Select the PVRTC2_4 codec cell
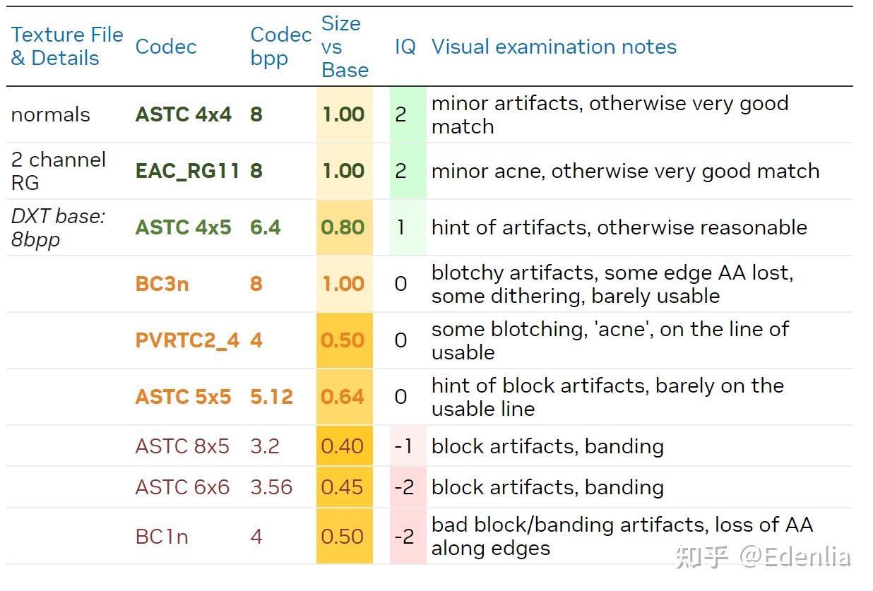873x591 pixels. [x=187, y=340]
